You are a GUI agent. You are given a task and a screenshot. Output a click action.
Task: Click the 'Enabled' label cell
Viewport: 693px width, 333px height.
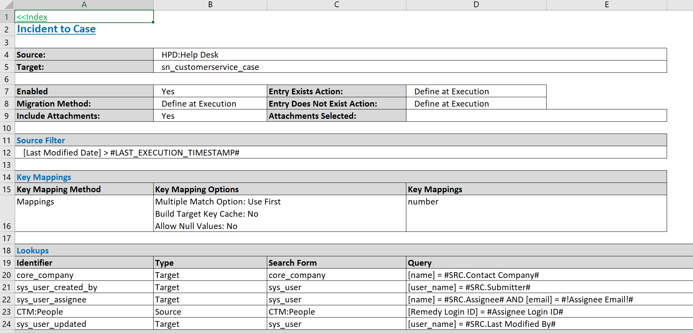click(x=84, y=91)
